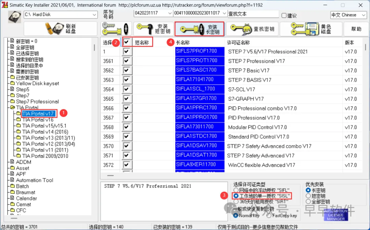The width and height of the screenshot is (370, 230).
Task: Toggle the select-all checkbox in header
Action: 127,42
